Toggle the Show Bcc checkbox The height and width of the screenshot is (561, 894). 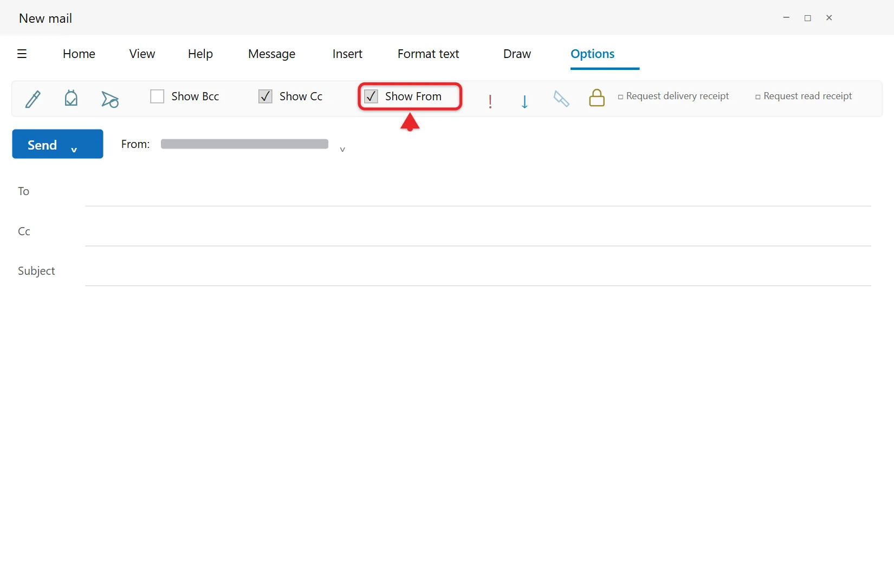pos(157,96)
